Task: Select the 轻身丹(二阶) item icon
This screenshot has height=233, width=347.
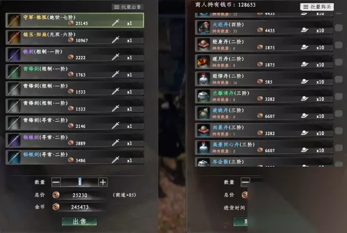Action: [203, 44]
